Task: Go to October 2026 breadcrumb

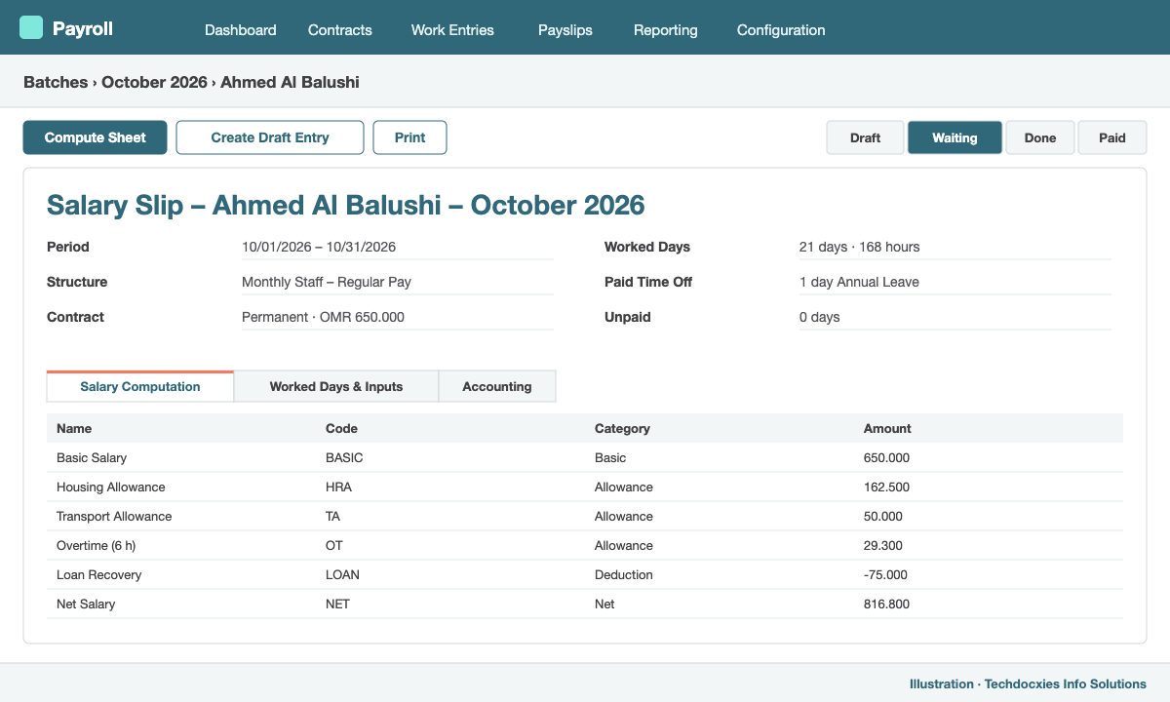Action: (x=154, y=82)
